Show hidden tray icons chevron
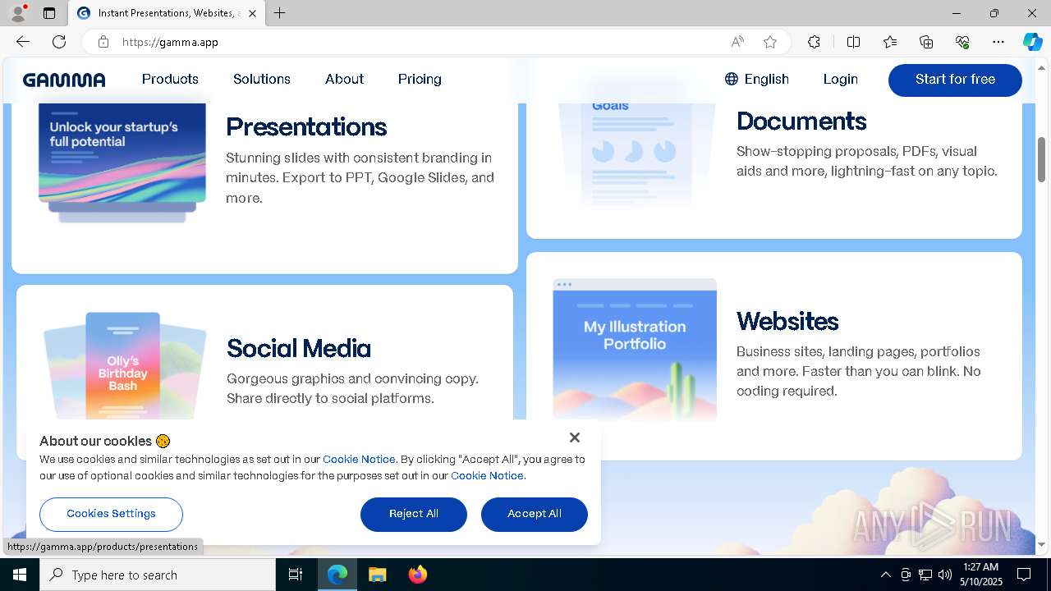Image resolution: width=1051 pixels, height=591 pixels. (886, 575)
